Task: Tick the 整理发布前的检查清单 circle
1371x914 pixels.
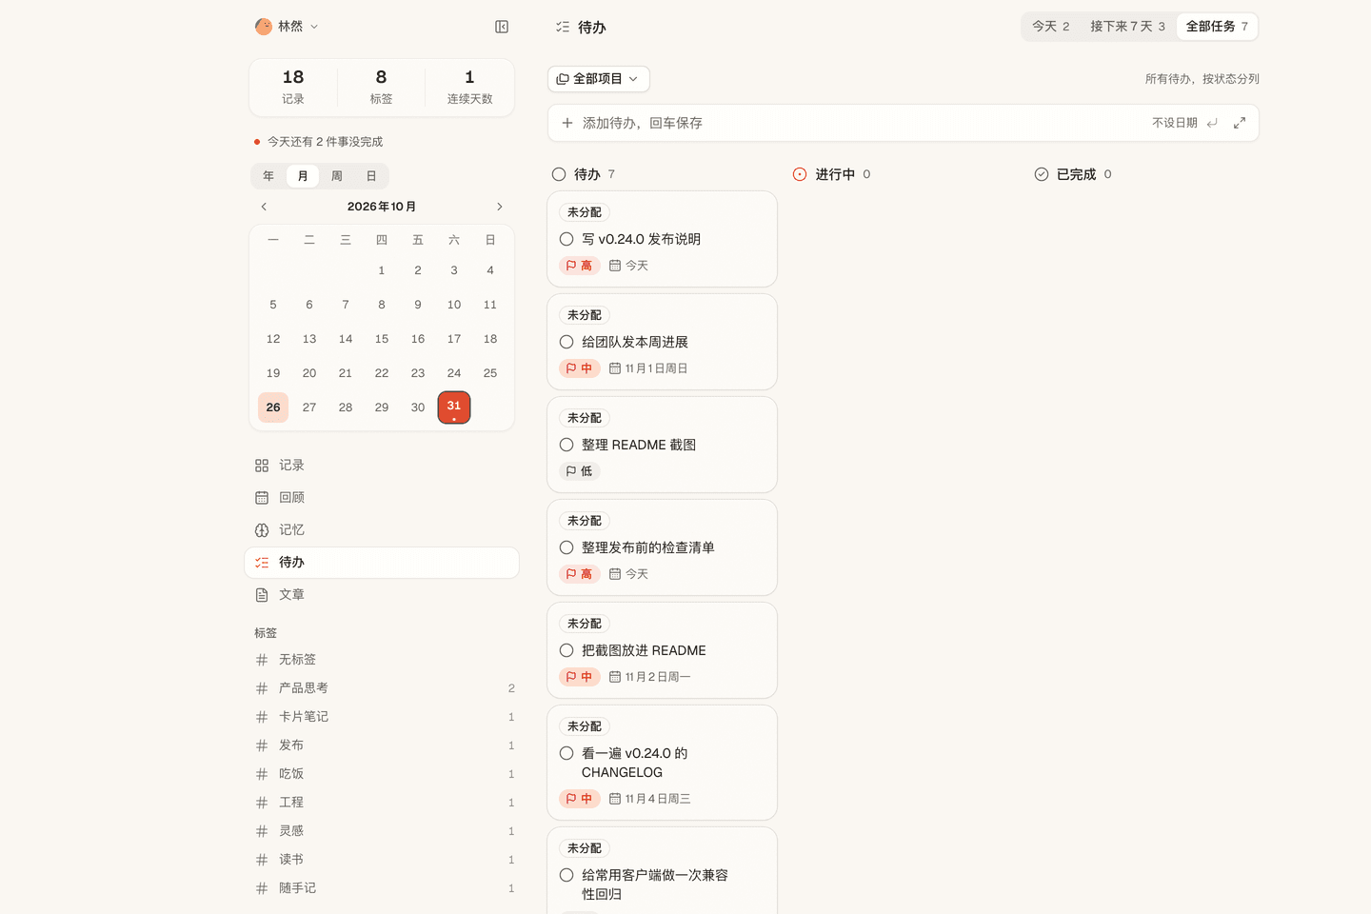Action: pyautogui.click(x=566, y=547)
